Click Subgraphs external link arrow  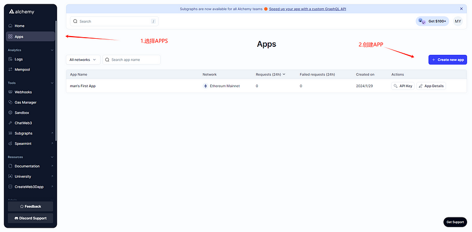pos(52,133)
